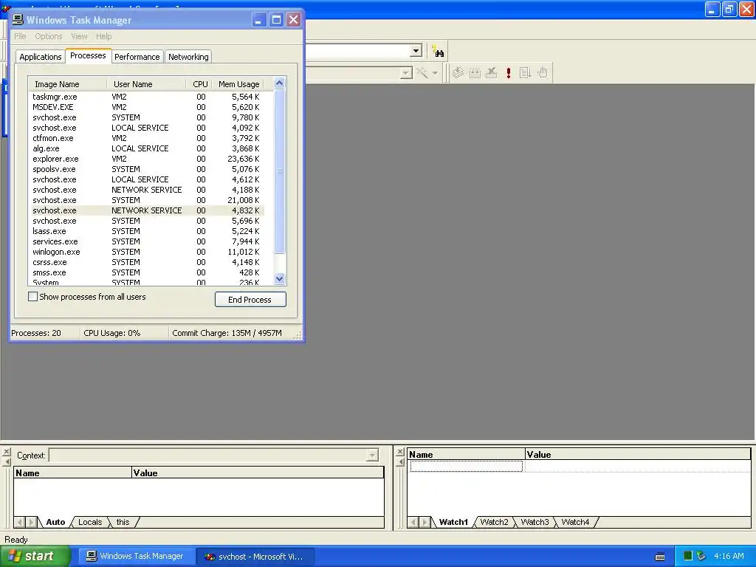Click the Task Manager title bar icon

point(18,20)
